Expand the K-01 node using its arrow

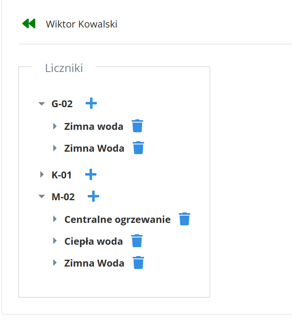pos(41,175)
